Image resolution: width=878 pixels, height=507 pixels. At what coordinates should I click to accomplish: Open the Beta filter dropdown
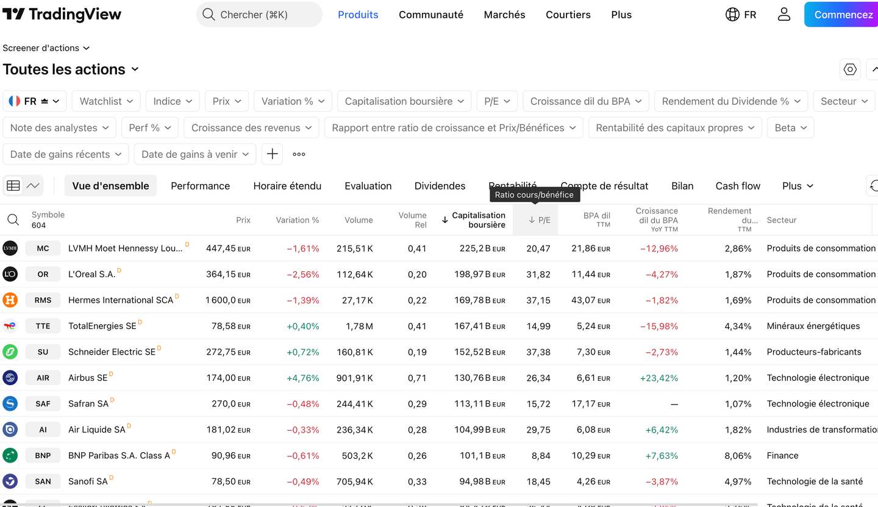pos(791,128)
